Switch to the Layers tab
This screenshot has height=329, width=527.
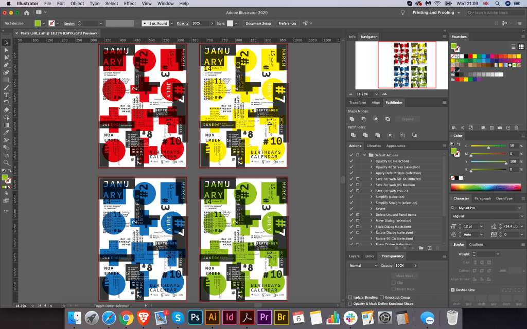(354, 256)
